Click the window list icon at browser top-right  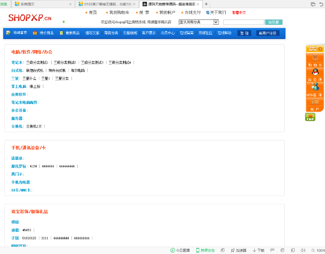point(313,4)
